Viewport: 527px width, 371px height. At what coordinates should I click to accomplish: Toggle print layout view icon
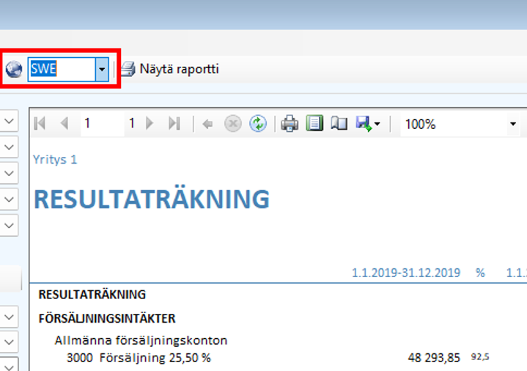314,124
